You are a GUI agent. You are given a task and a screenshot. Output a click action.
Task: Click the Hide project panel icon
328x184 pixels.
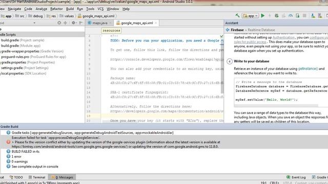click(x=81, y=22)
